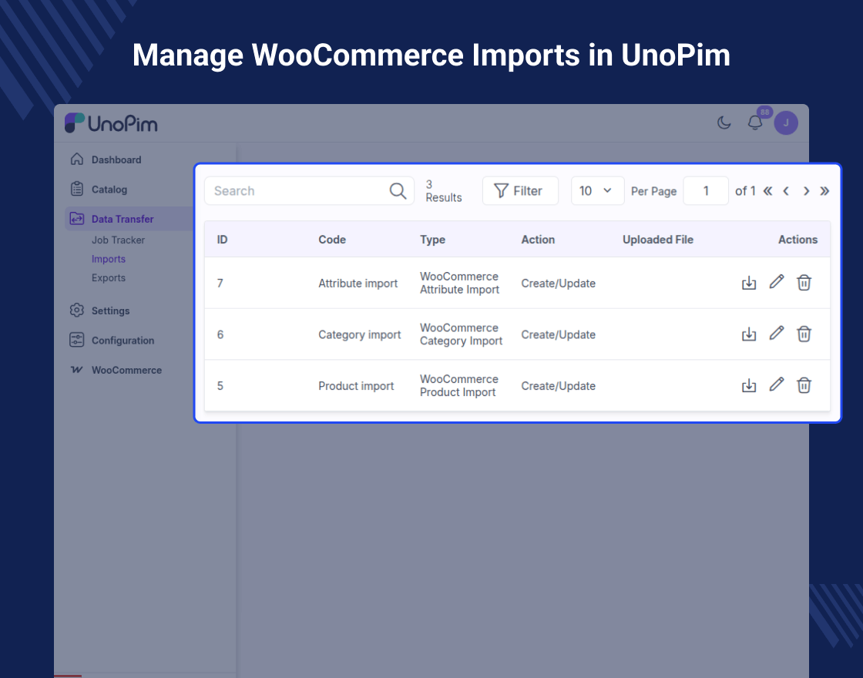Open WooCommerce in the sidebar
Screen dimensions: 863x678
(126, 370)
